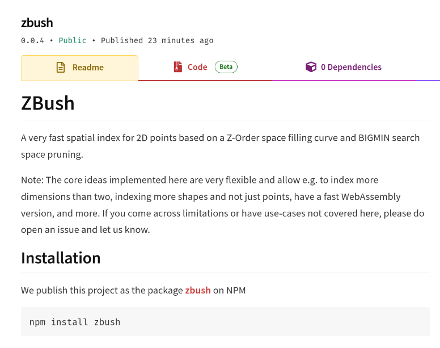Click the npm install zbush code block
Viewport: 440px width, 348px height.
(x=225, y=321)
